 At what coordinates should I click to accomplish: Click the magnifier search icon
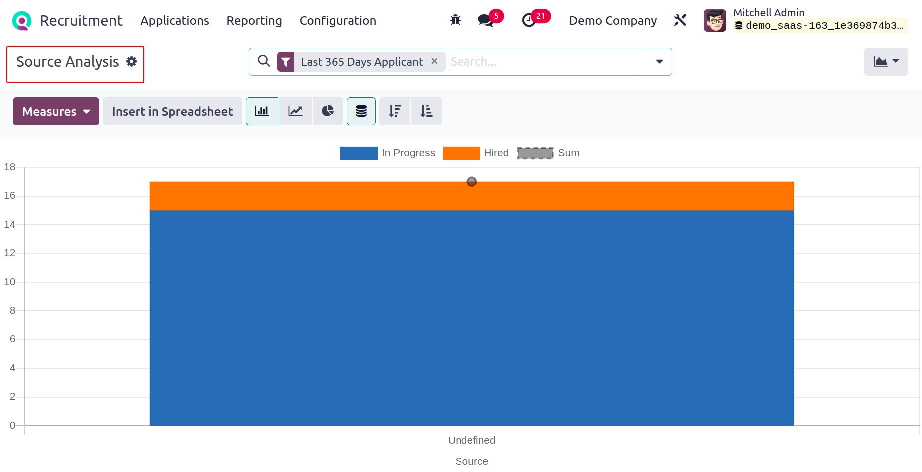click(264, 61)
